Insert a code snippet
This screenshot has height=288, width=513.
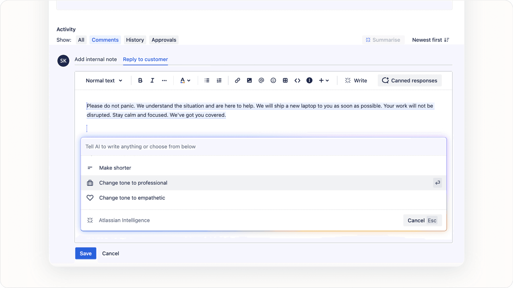[297, 80]
